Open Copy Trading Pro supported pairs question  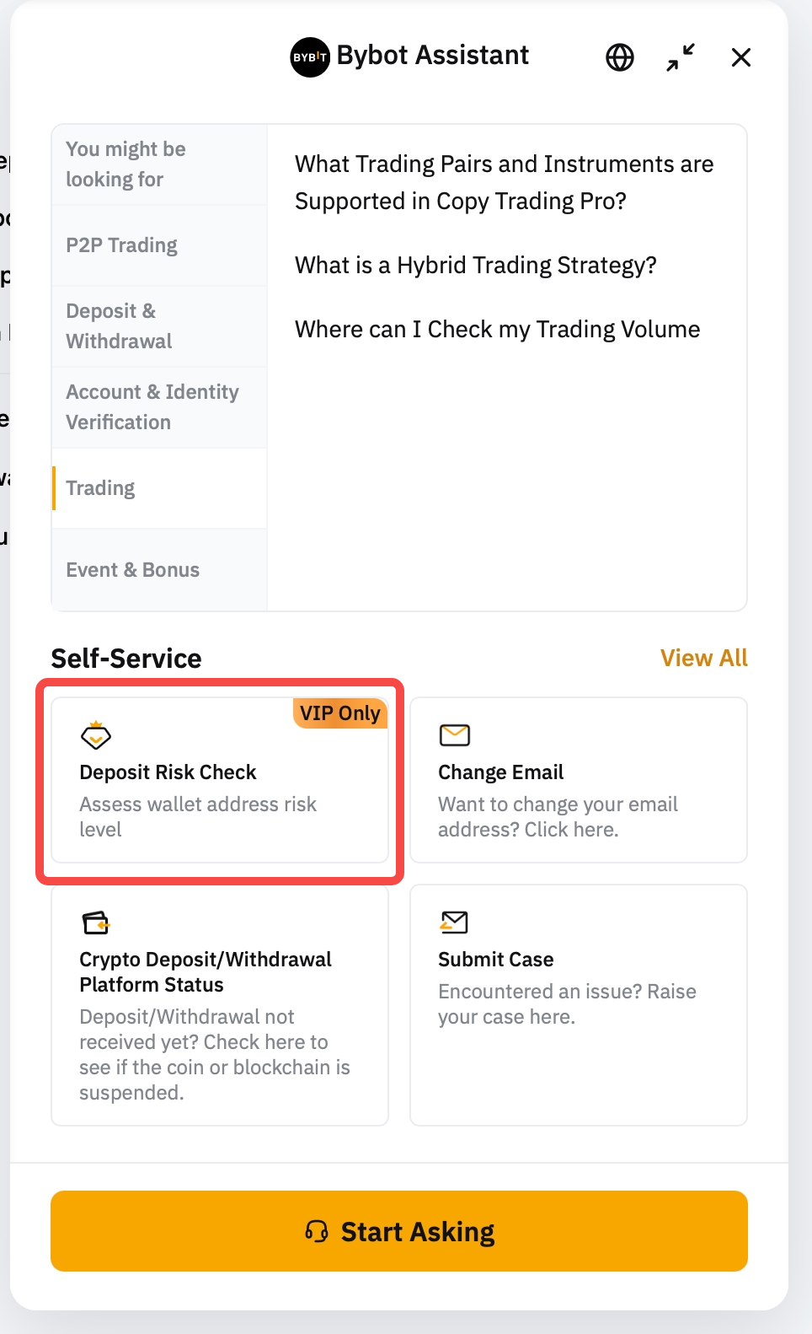[504, 182]
